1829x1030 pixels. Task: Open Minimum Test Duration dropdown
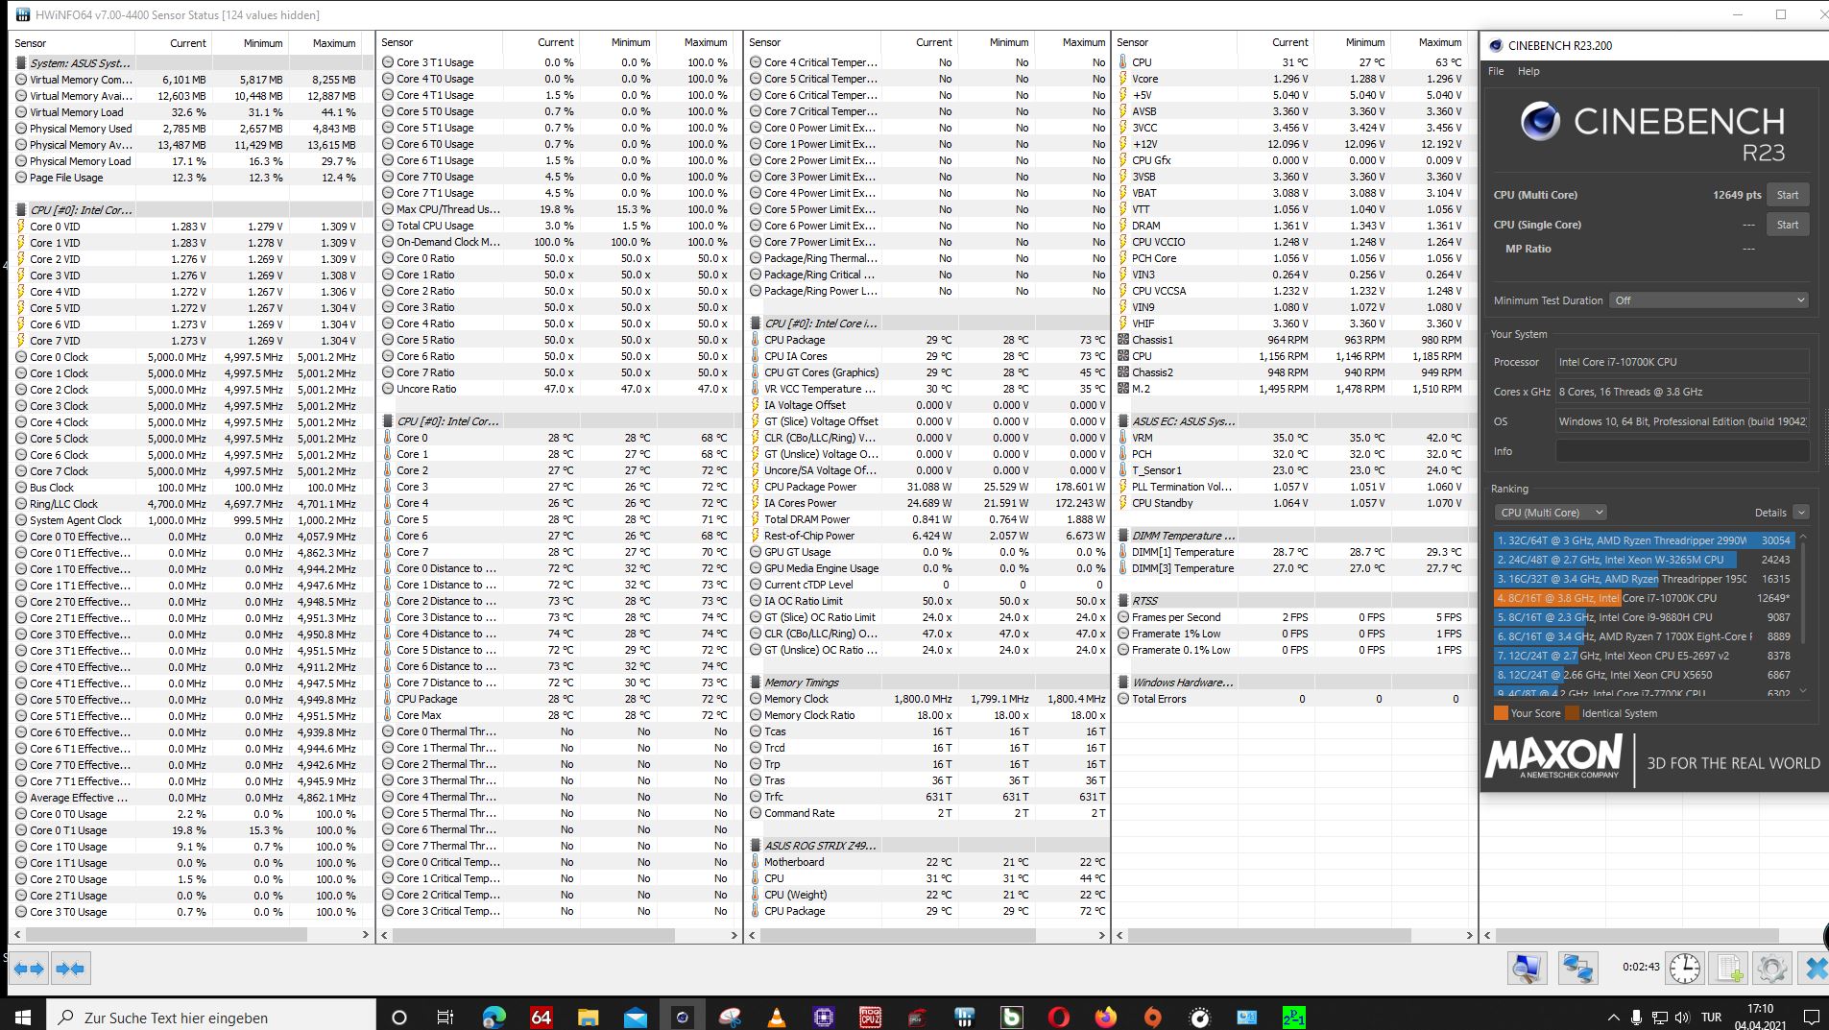[1709, 300]
